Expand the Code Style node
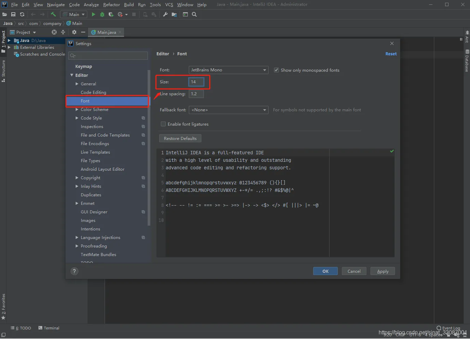The height and width of the screenshot is (339, 470). [77, 118]
